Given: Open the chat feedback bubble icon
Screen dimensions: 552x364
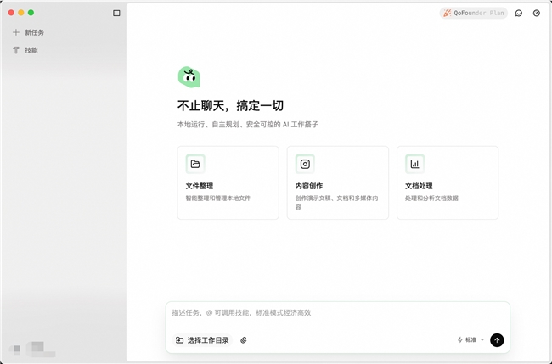Looking at the screenshot, I should click(519, 13).
